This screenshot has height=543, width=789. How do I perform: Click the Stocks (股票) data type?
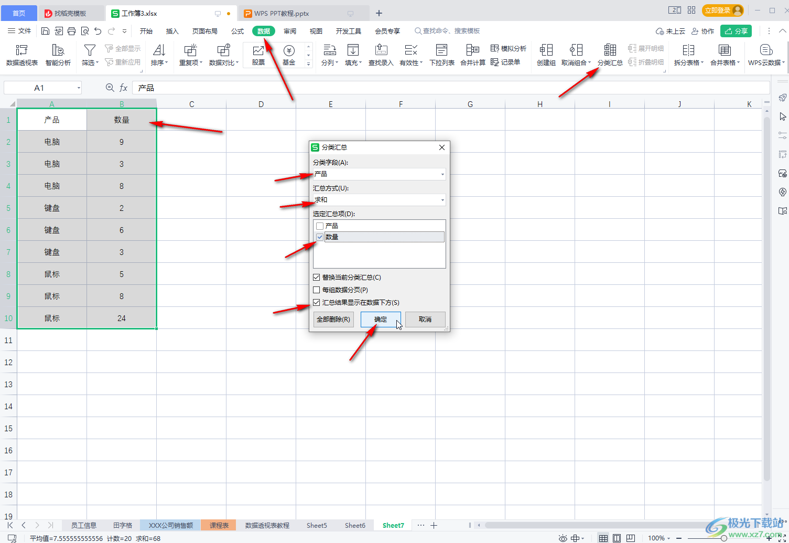(x=258, y=55)
